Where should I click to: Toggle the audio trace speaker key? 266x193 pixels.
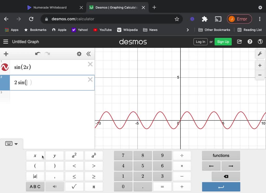point(55,186)
